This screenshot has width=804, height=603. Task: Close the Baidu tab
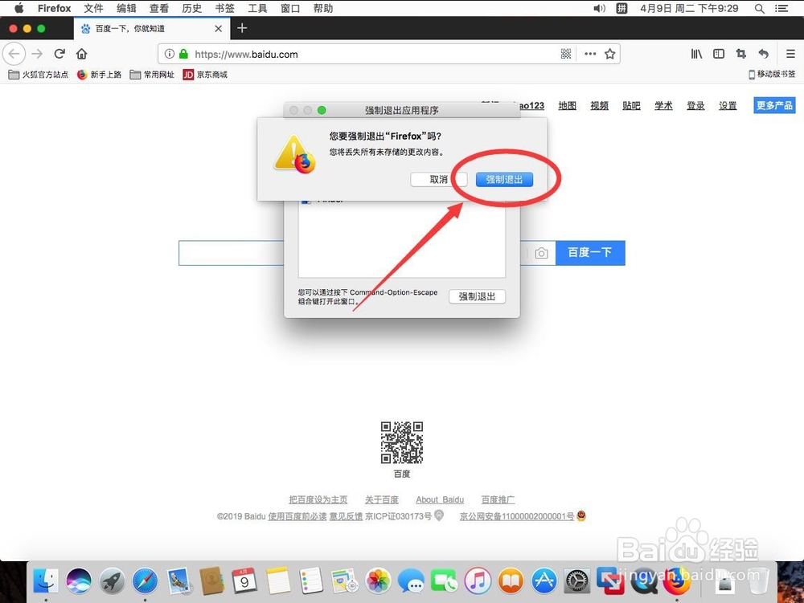coord(219,29)
